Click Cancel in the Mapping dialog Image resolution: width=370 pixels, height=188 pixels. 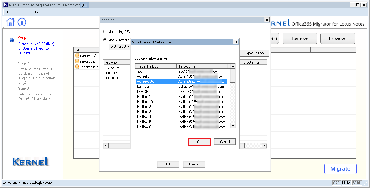tap(194, 164)
